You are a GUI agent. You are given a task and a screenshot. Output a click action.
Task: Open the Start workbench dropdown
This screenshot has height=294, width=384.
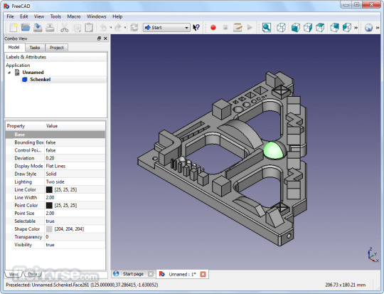(x=166, y=28)
